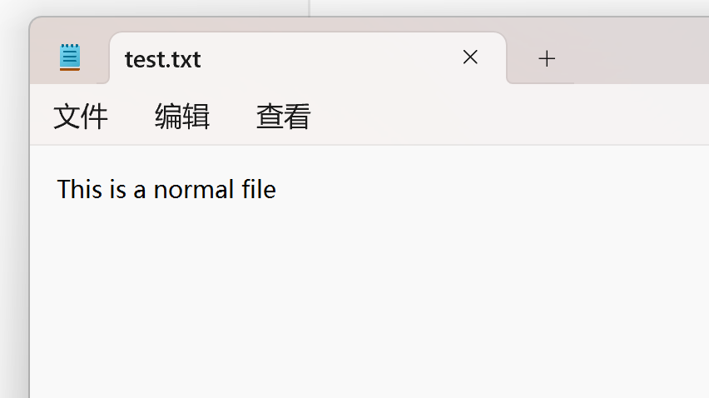The image size is (709, 398).
Task: Focus the test.txt tab title text
Action: [x=163, y=60]
